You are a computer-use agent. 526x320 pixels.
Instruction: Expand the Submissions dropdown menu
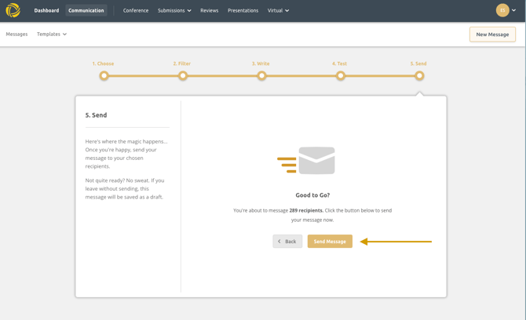[174, 11]
